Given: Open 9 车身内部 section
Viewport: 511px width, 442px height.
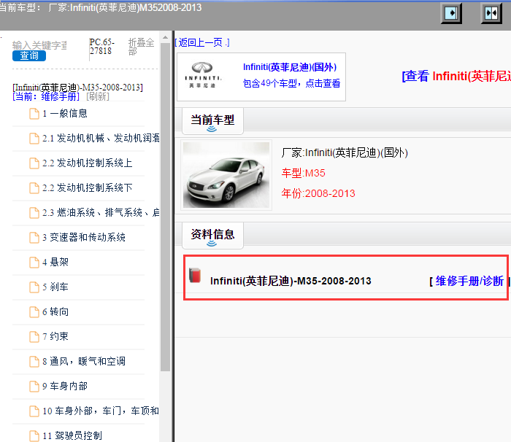Looking at the screenshot, I should (65, 386).
